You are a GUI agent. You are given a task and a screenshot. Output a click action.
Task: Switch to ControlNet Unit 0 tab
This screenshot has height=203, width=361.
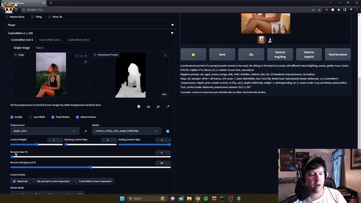click(x=22, y=40)
